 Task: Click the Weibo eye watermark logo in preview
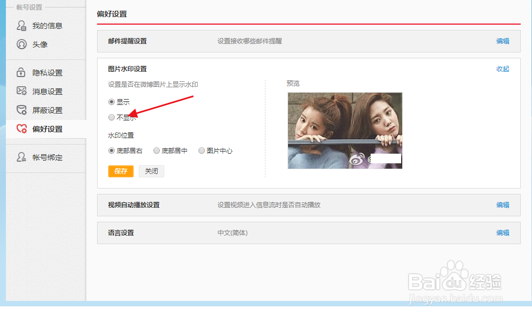pyautogui.click(x=357, y=160)
